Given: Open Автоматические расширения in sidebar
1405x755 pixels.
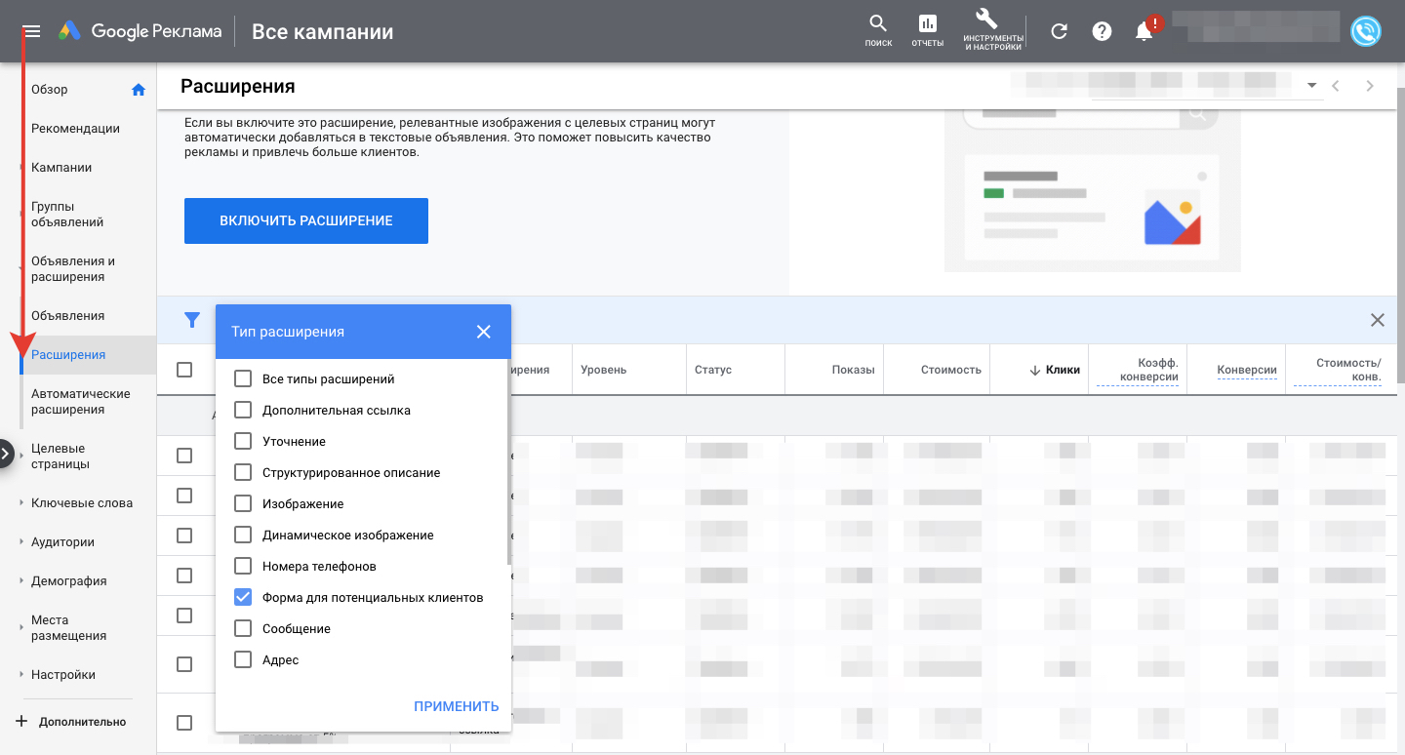Looking at the screenshot, I should tap(81, 402).
